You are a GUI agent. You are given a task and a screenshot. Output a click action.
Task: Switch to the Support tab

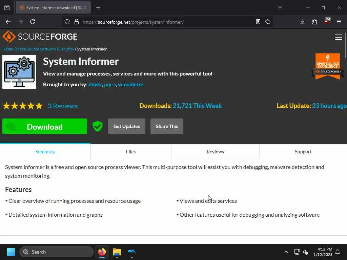[x=303, y=151]
